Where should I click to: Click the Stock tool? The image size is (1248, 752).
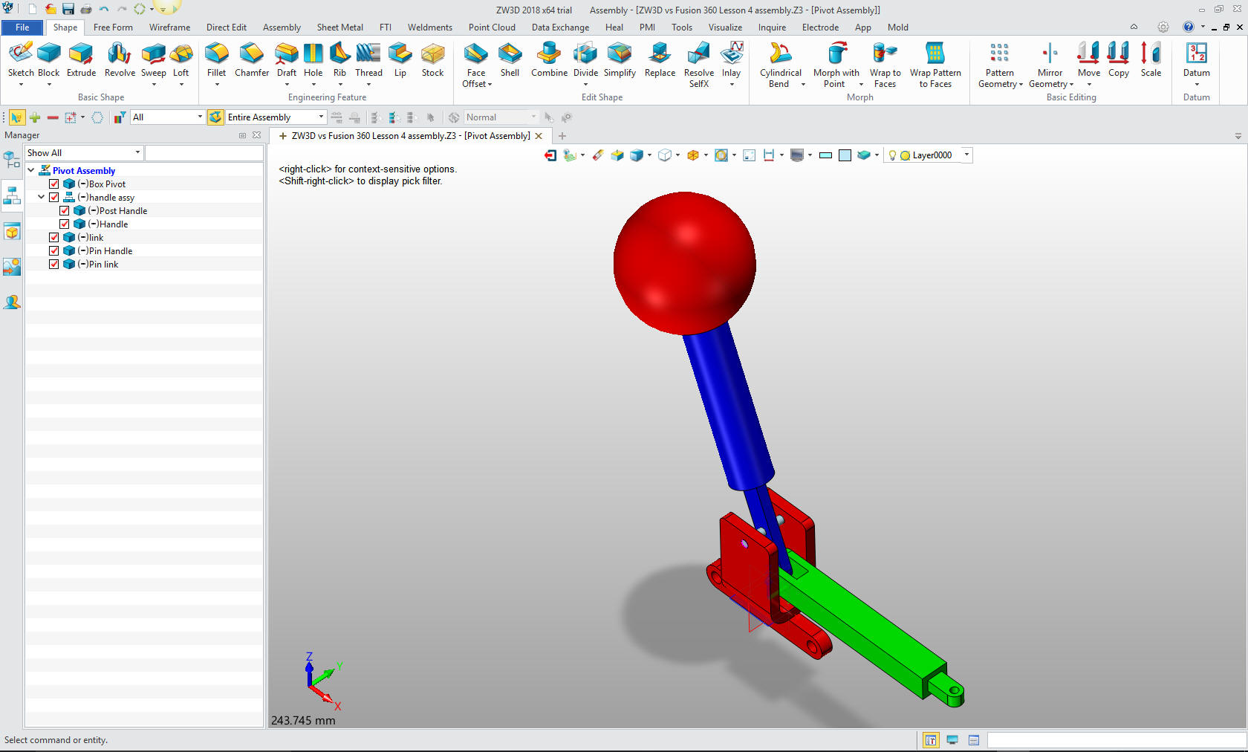(432, 59)
